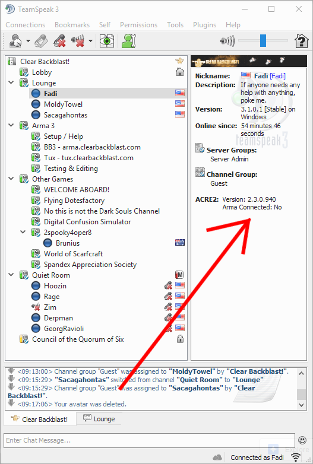Click the Australian flag next to Brunius
The height and width of the screenshot is (464, 313).
pyautogui.click(x=180, y=242)
